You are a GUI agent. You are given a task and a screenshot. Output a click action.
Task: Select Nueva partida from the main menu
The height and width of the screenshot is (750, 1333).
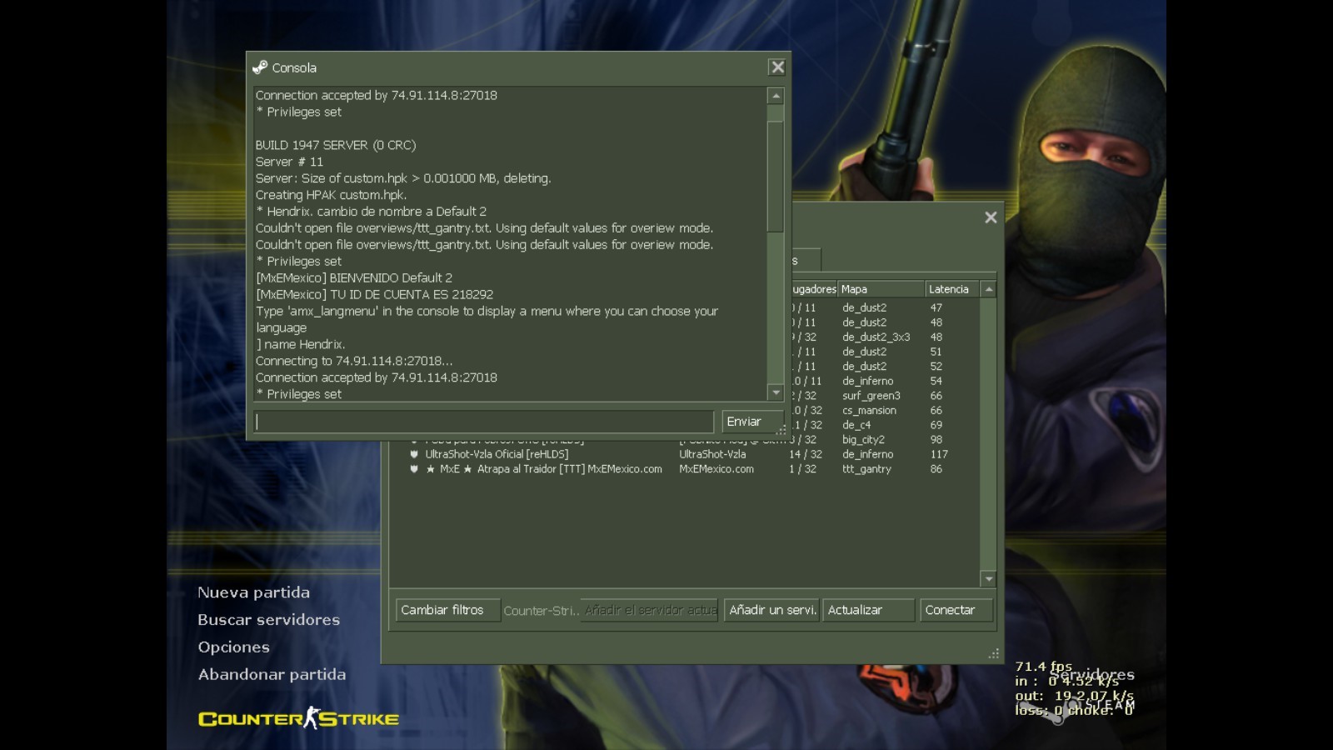click(253, 592)
